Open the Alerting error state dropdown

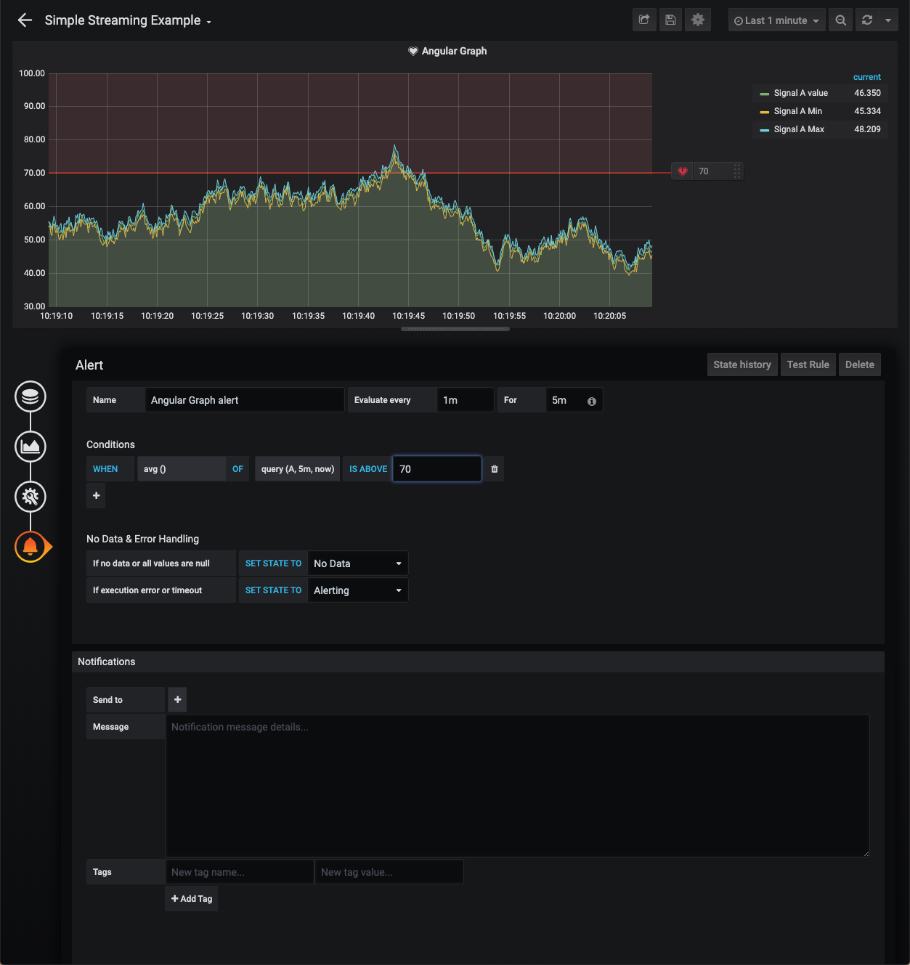357,590
